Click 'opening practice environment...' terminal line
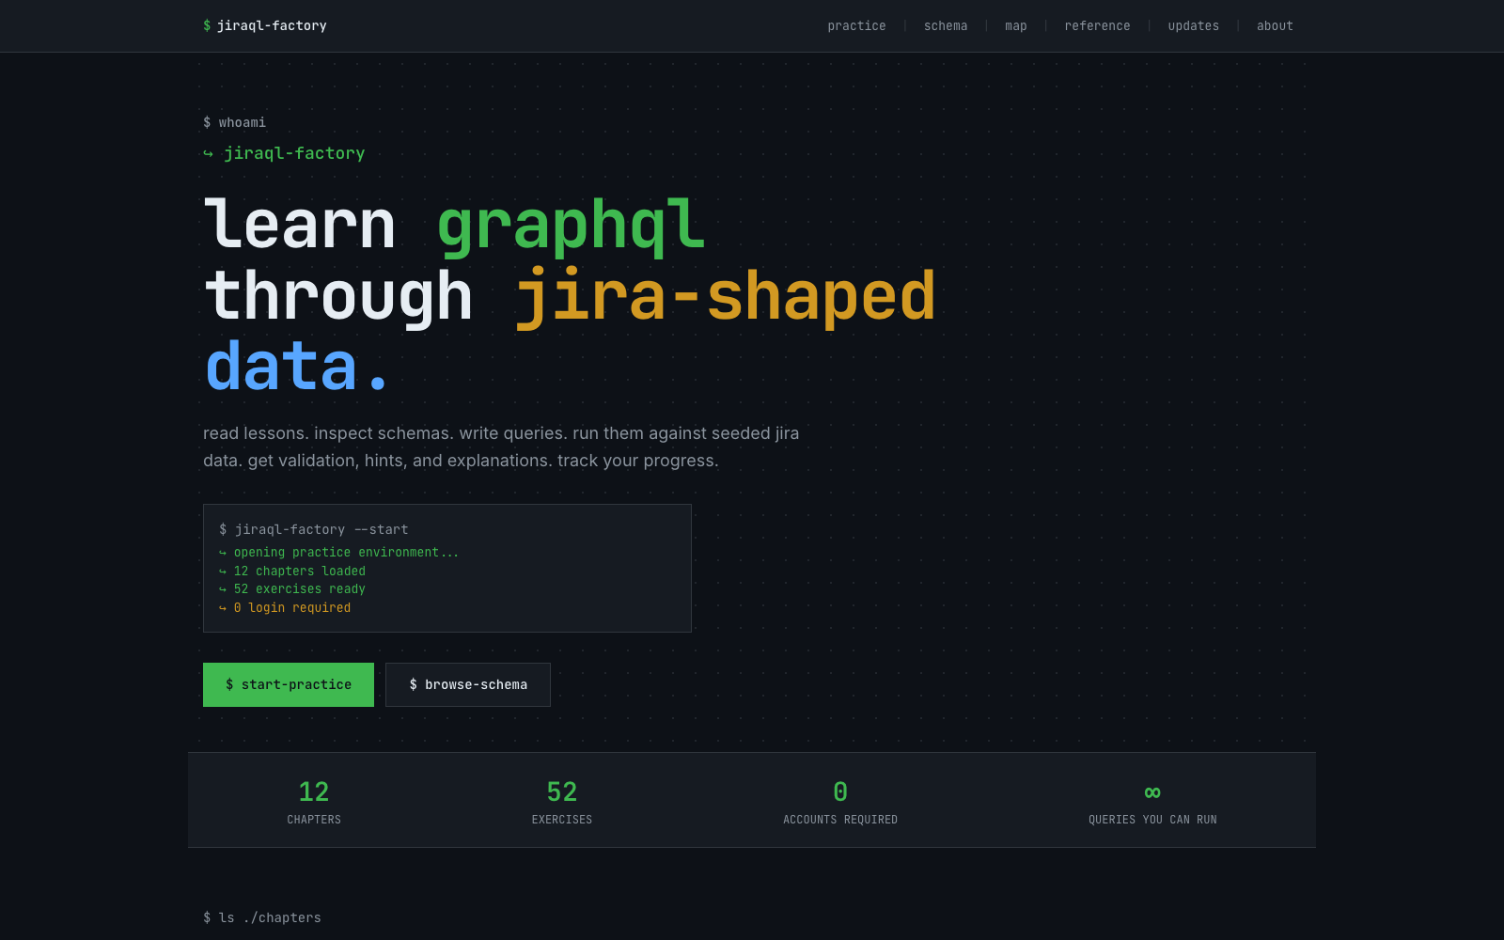Screen dimensions: 1504x940 (x=339, y=553)
